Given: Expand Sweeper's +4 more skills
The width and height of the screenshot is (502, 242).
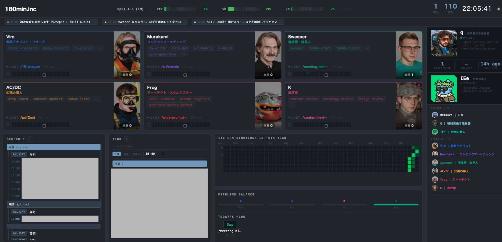Looking at the screenshot, I should (x=367, y=48).
